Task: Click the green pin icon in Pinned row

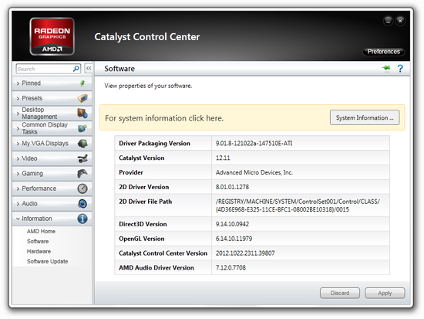Action: (82, 83)
